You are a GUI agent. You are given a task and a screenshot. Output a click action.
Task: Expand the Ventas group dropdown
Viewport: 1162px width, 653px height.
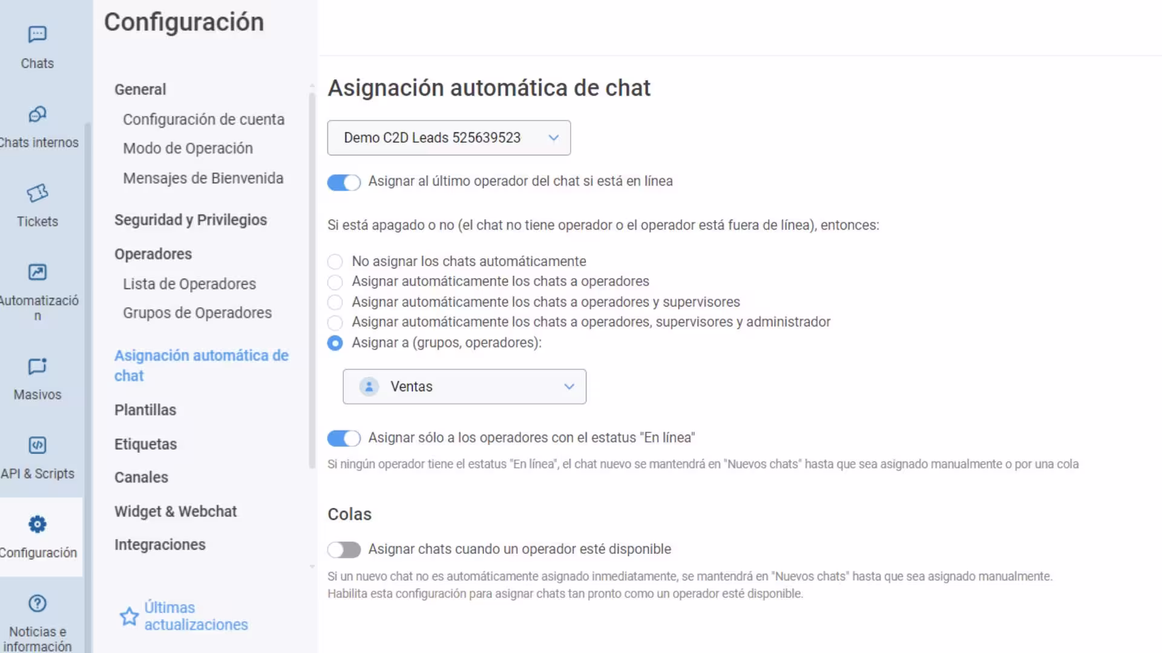click(464, 386)
